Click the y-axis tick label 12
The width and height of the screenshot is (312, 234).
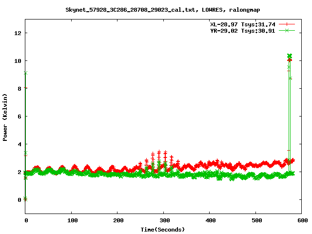(18, 33)
